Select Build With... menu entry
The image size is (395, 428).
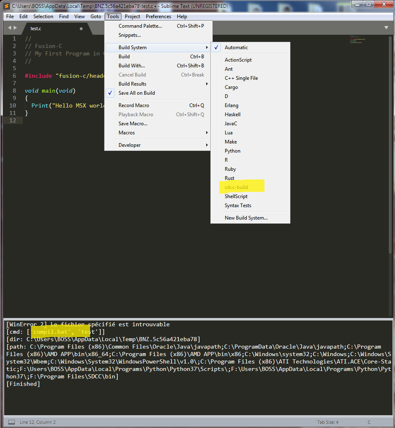(158, 66)
